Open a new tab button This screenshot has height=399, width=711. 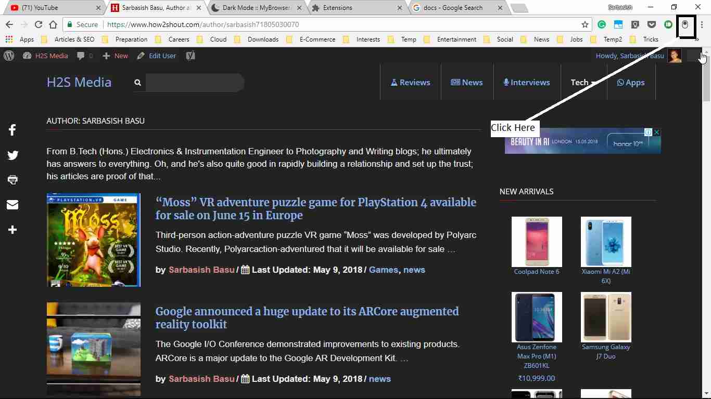(519, 8)
